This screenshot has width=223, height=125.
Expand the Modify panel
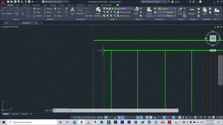tap(51, 19)
